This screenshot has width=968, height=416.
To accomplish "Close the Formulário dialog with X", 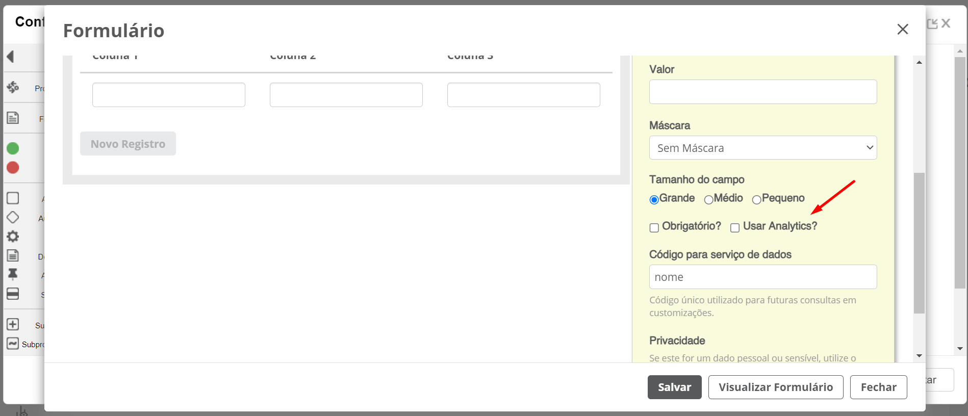I will tap(903, 30).
